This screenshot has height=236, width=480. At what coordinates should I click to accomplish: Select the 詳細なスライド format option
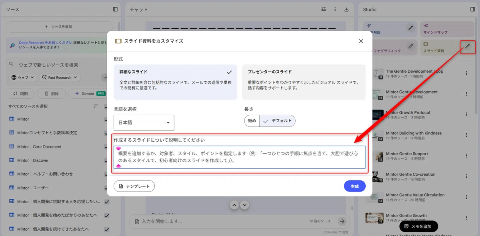[x=175, y=82]
